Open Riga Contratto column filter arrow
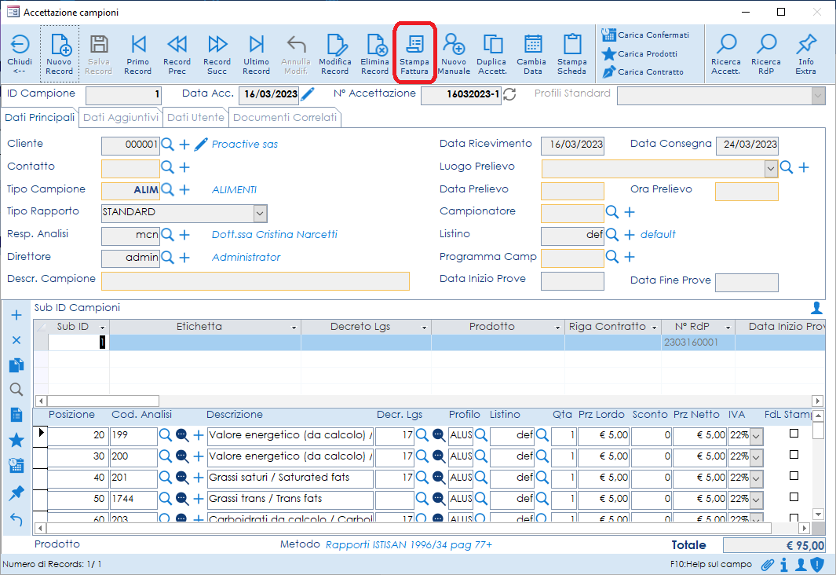836x575 pixels. click(x=654, y=328)
